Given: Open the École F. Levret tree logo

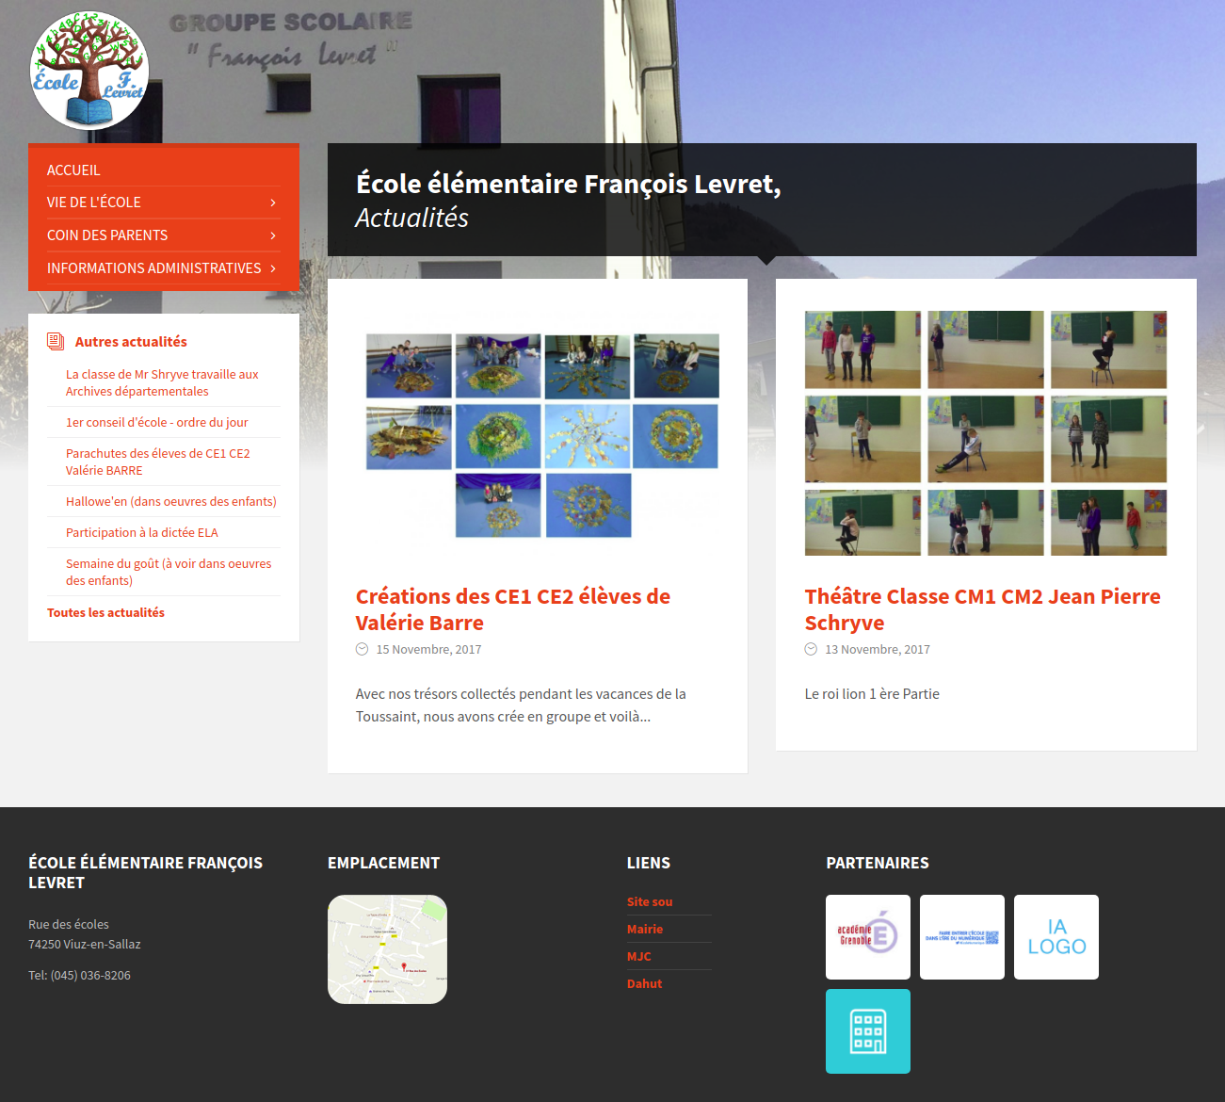Looking at the screenshot, I should point(89,71).
